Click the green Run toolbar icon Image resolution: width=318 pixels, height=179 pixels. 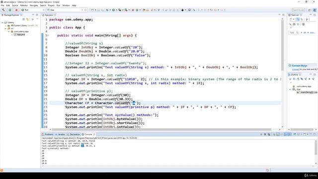[113, 10]
